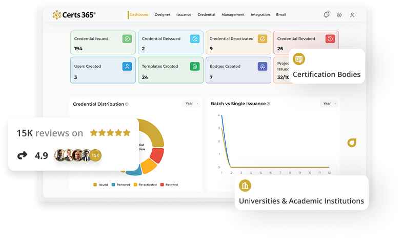Screen dimensions: 403x244
Task: Click the share arrow icon beside 4.9
Action: (22, 155)
